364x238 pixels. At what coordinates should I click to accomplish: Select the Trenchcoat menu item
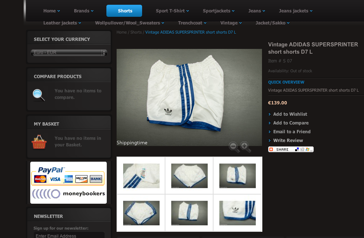click(192, 23)
